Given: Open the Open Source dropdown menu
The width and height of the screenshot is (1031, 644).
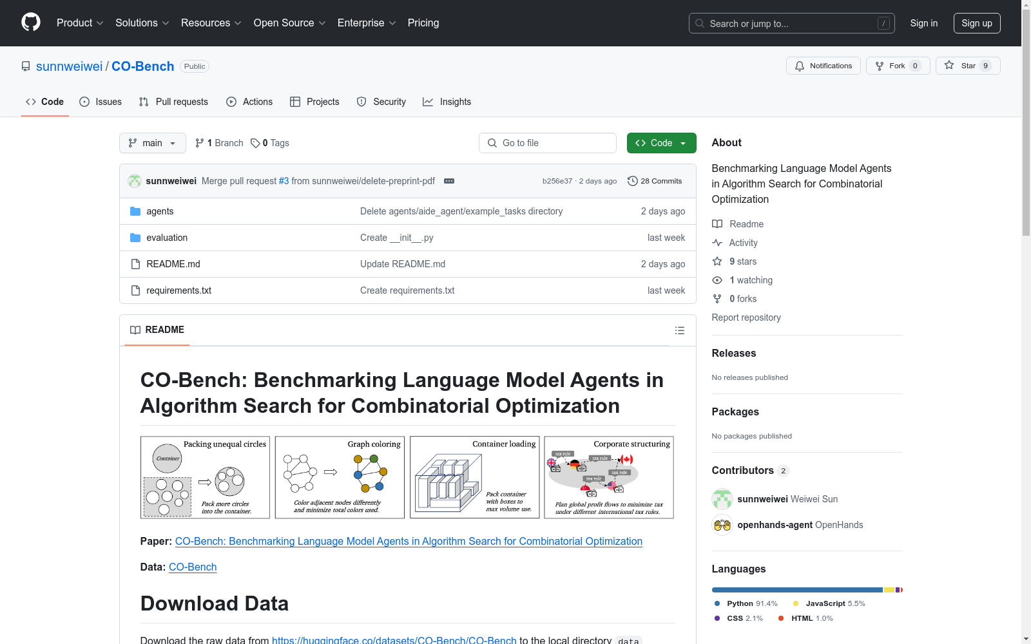Looking at the screenshot, I should click(x=290, y=23).
